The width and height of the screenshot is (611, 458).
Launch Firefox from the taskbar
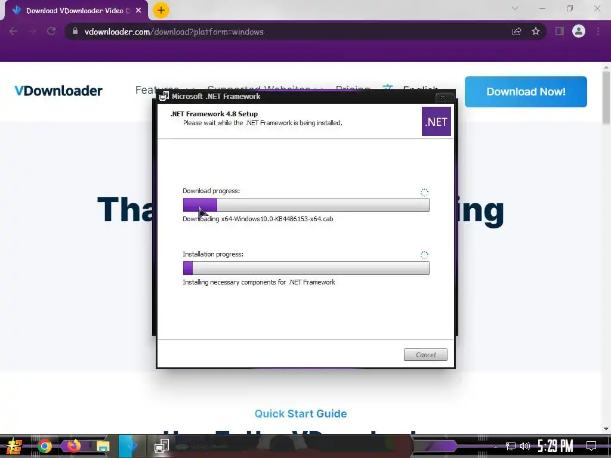click(x=73, y=446)
